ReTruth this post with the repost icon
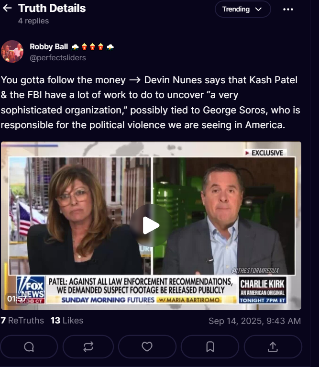319x367 pixels. [x=88, y=346]
